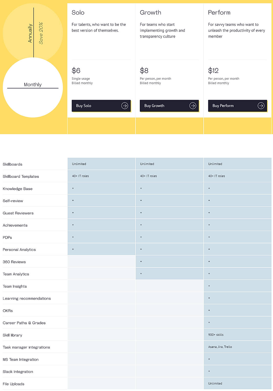Click the Buy Growth button label

tap(154, 106)
